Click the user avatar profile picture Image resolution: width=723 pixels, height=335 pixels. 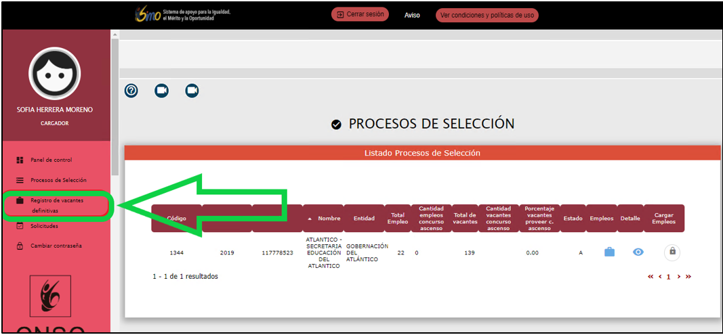click(x=55, y=73)
